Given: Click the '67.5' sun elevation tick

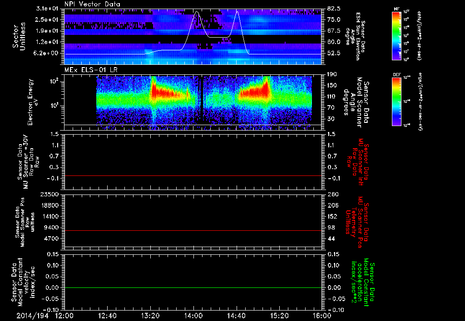Looking at the screenshot, I should pos(334,31).
